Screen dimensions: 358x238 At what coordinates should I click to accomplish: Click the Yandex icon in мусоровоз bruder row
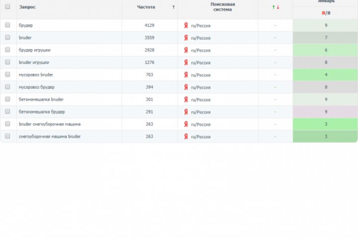(186, 75)
